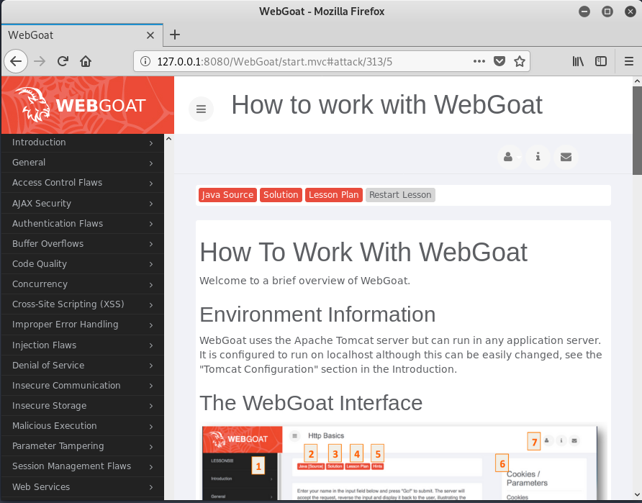This screenshot has width=642, height=503.
Task: Expand Denial of Service chevron
Action: click(151, 366)
